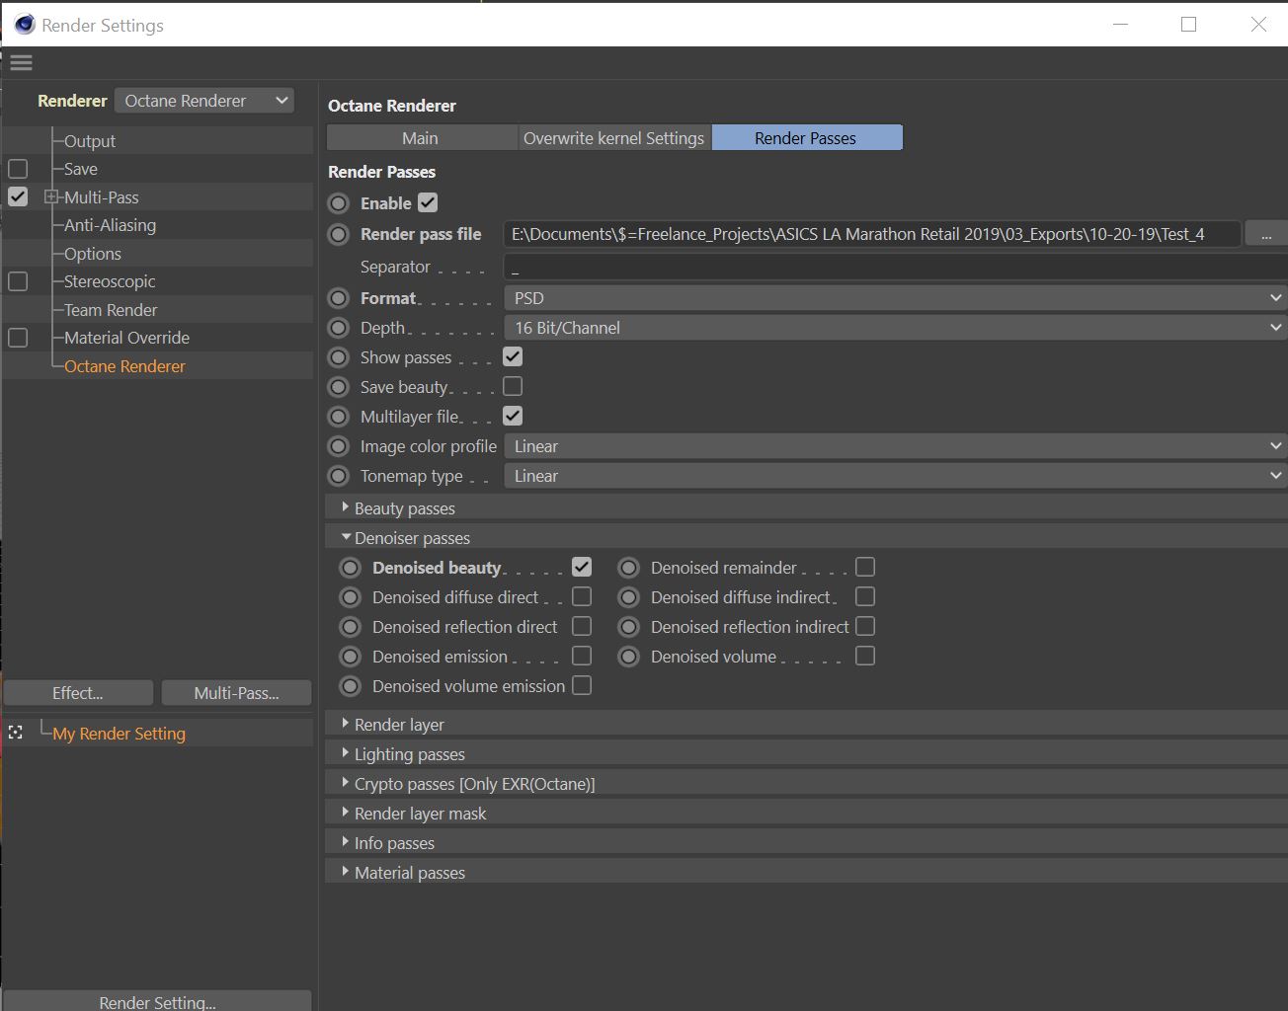Enable the Material Override checkbox
Viewport: 1288px width, 1011px height.
(18, 338)
